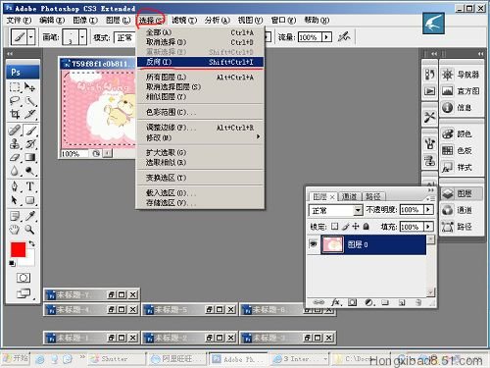Click the Windows 开始 start button

point(16,358)
